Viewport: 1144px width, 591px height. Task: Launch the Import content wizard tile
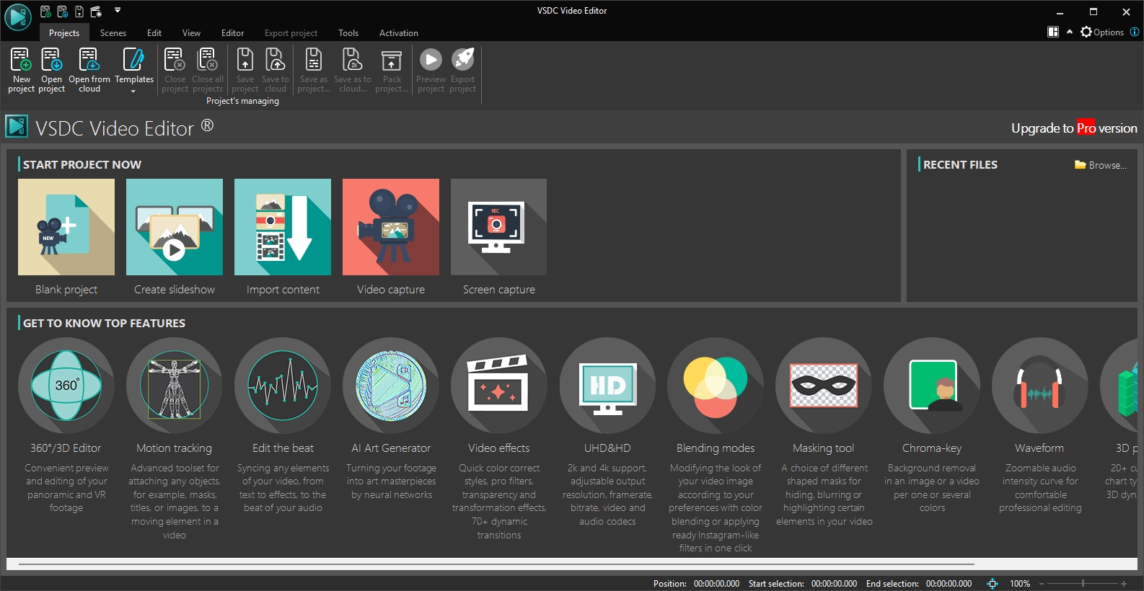pos(283,227)
